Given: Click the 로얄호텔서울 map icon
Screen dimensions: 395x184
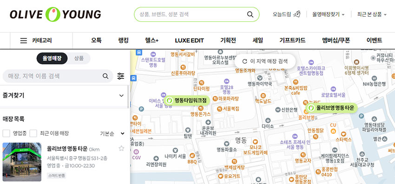Looking at the screenshot, I should [333, 89].
